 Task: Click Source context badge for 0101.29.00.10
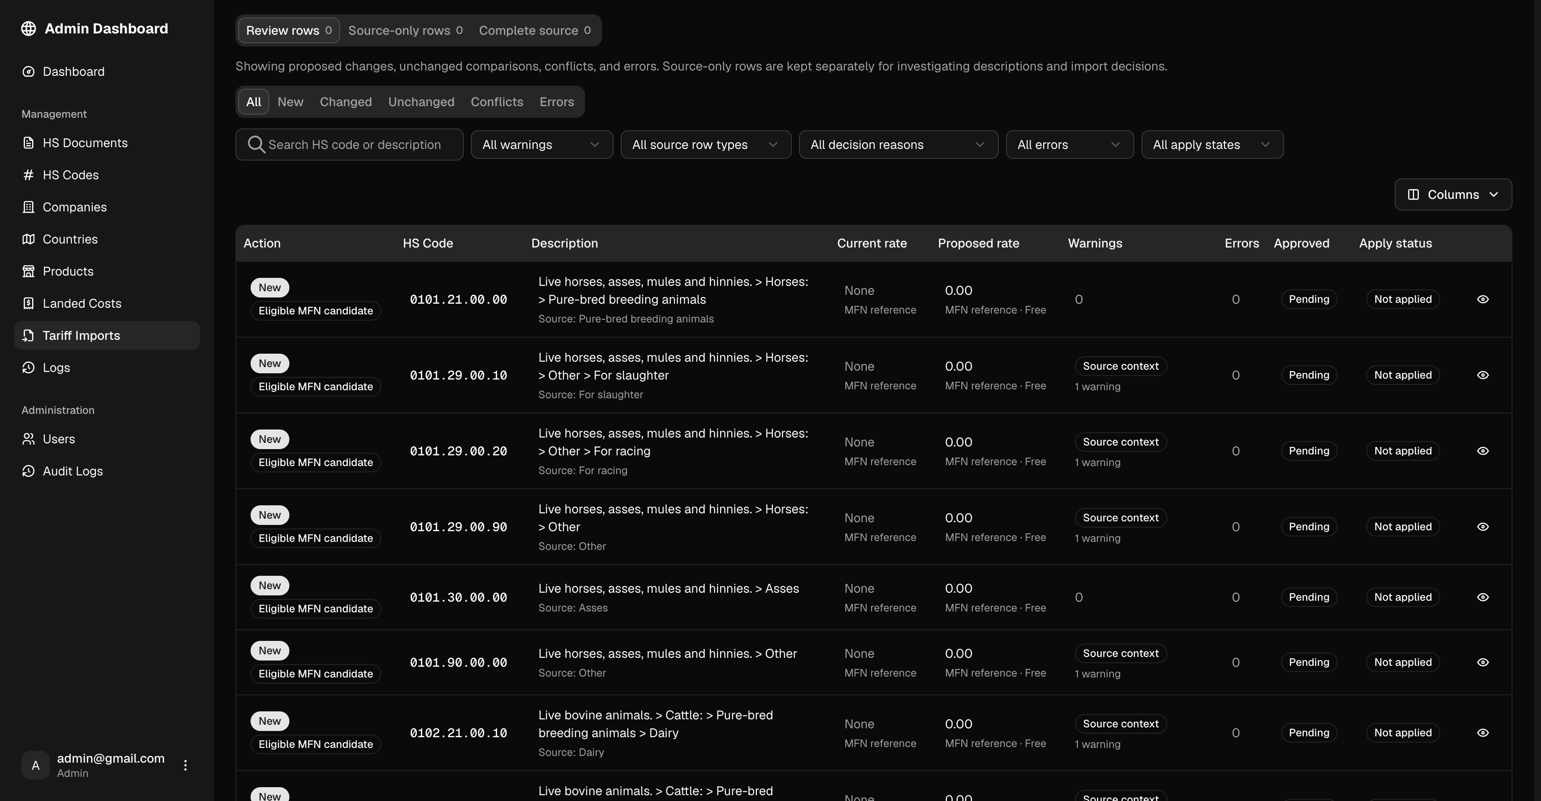pyautogui.click(x=1120, y=366)
